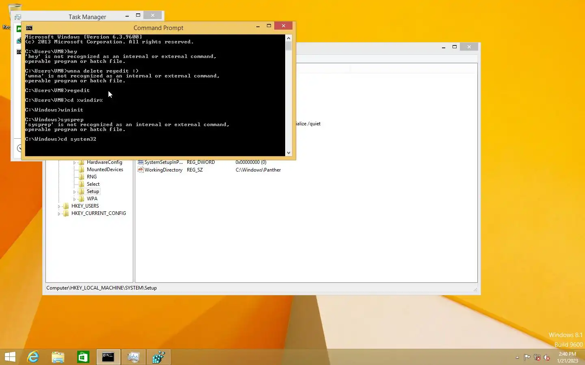Screen dimensions: 585x365
Task: Click the HKEY_USERS folder icon
Action: [66, 206]
